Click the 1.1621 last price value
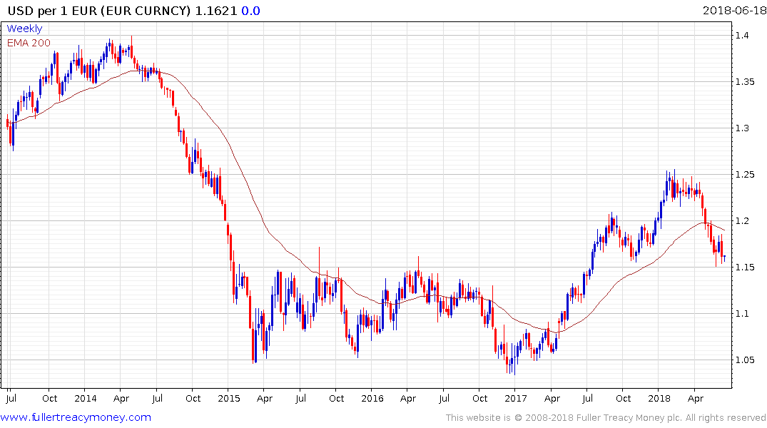This screenshot has height=428, width=767. pos(216,11)
